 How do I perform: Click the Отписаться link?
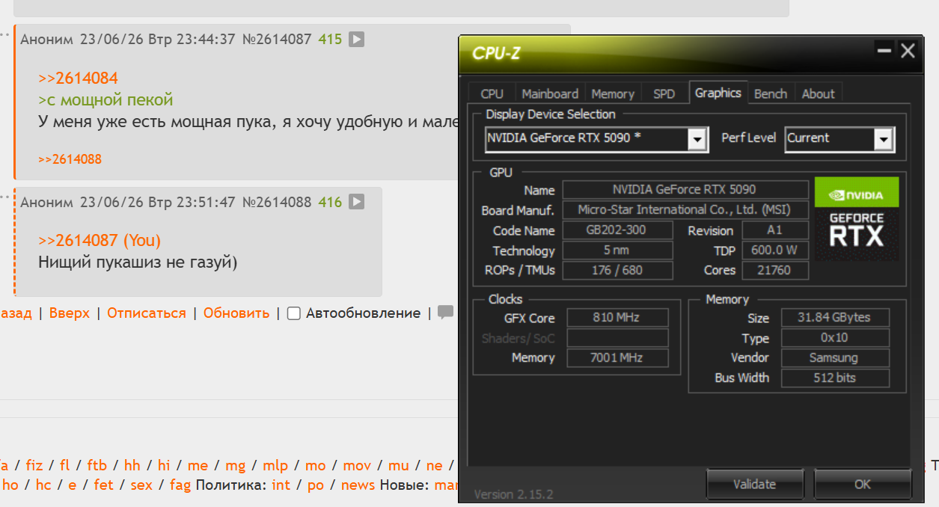pyautogui.click(x=147, y=313)
